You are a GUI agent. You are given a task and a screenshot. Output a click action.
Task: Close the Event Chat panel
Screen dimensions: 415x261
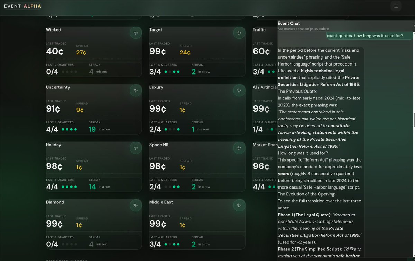(x=414, y=26)
